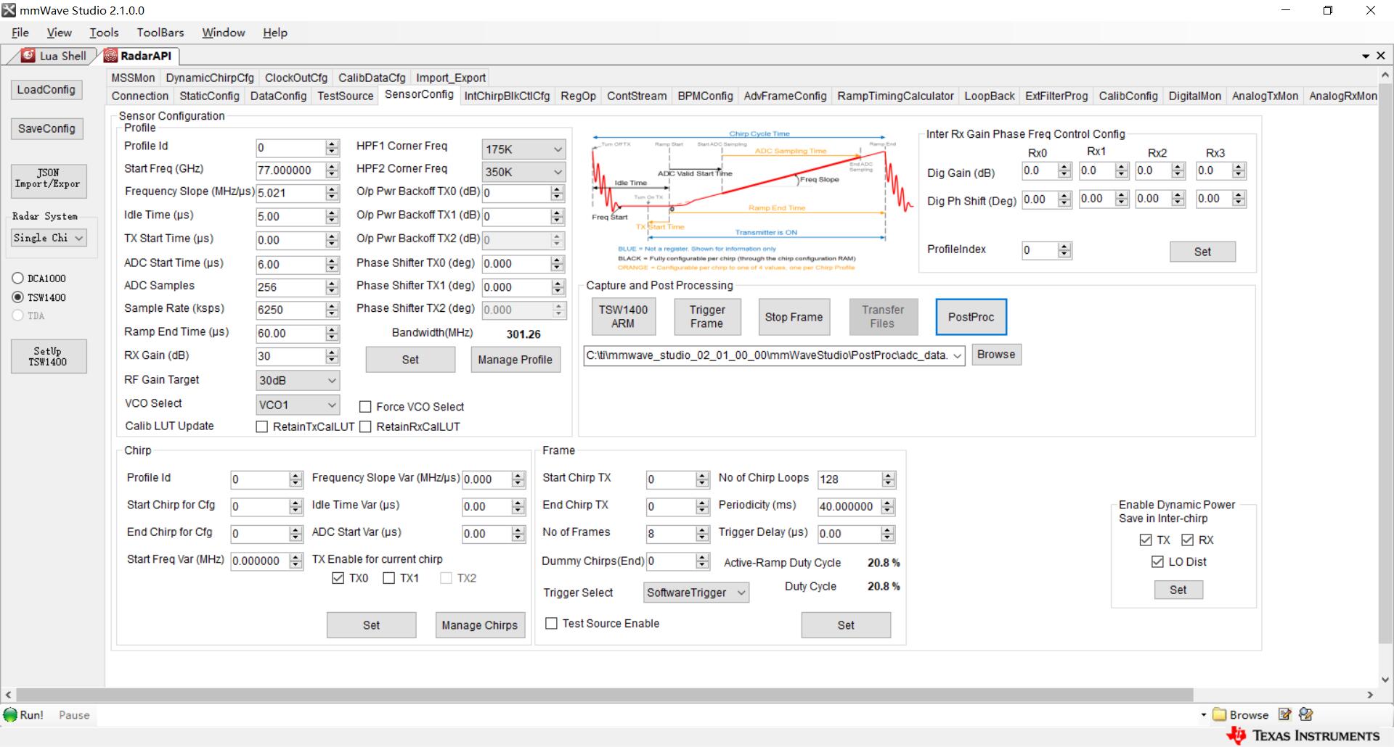Open the Radar System dropdown
The height and width of the screenshot is (747, 1394).
(49, 238)
